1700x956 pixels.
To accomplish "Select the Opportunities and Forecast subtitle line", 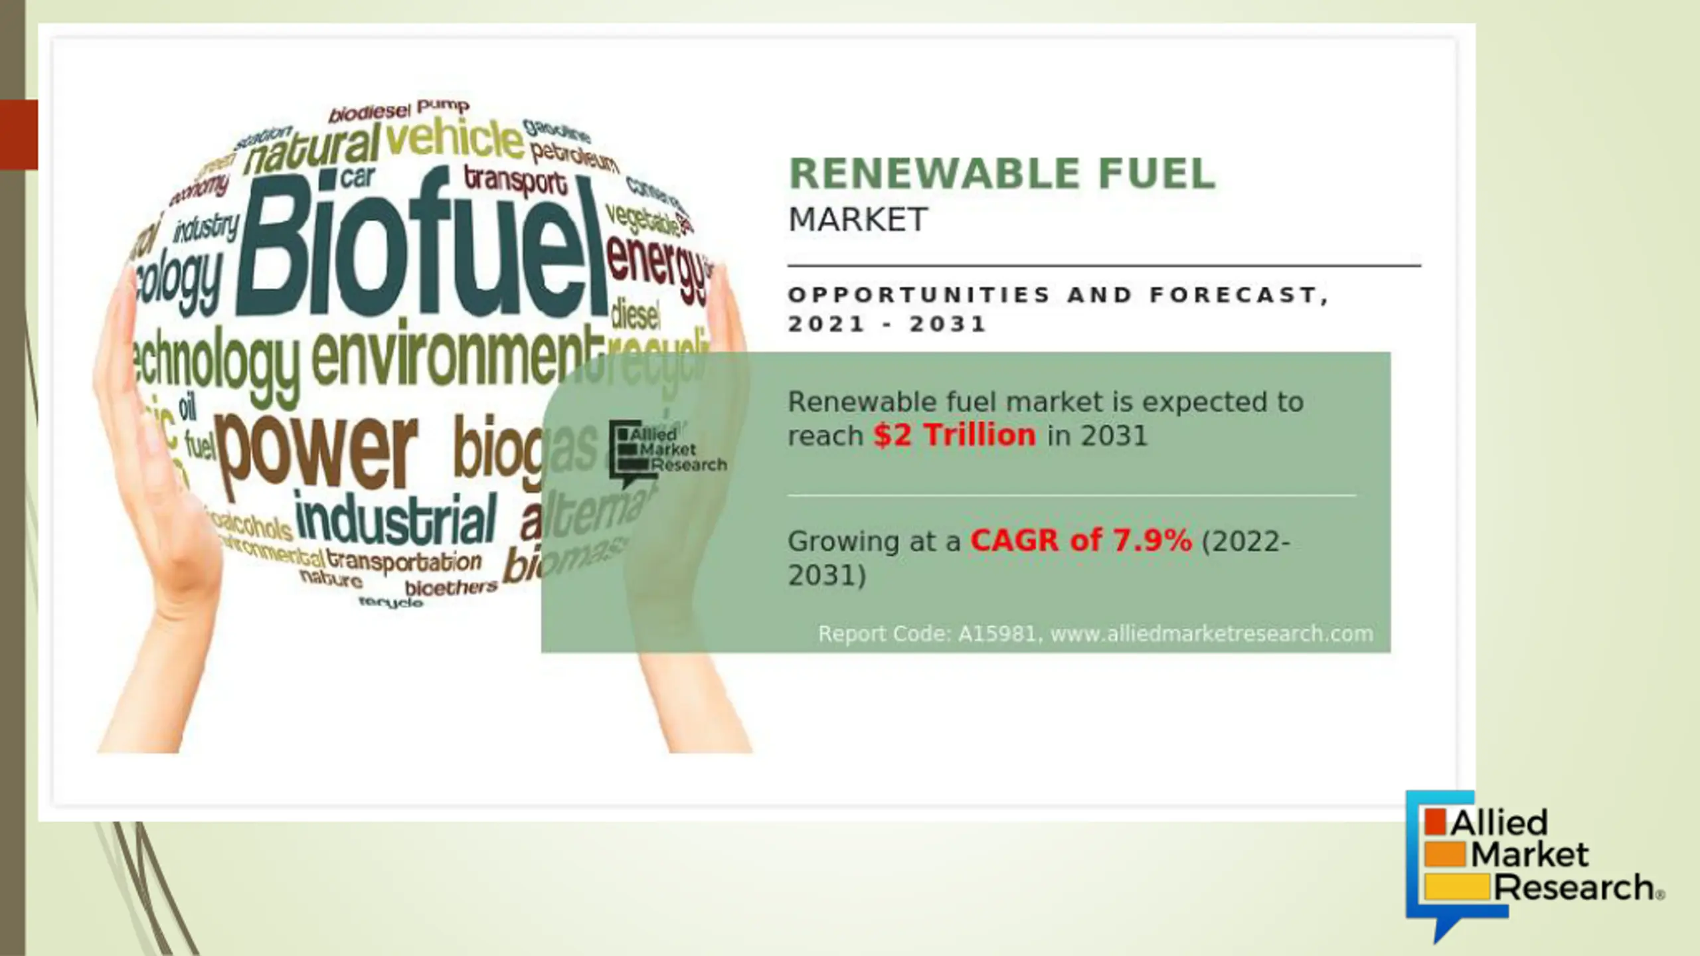I will point(1059,295).
